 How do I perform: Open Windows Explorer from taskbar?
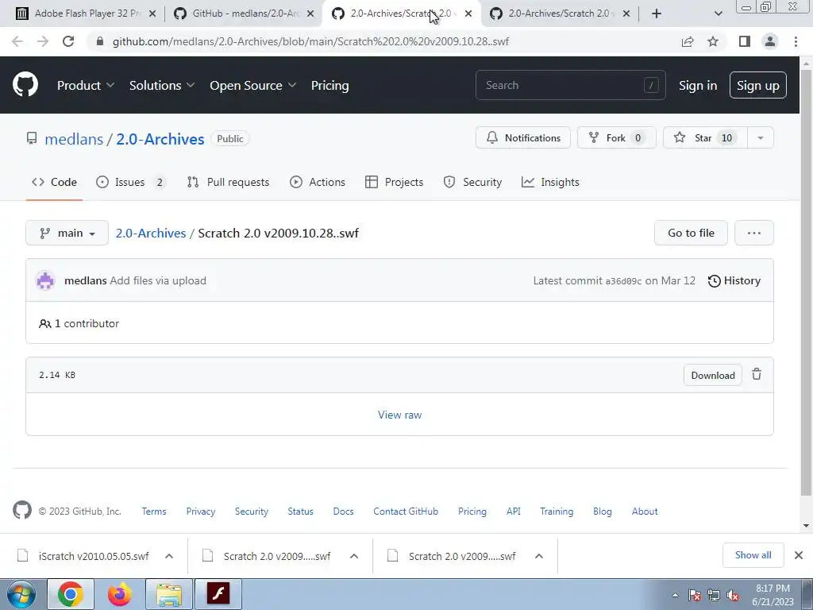coord(169,594)
